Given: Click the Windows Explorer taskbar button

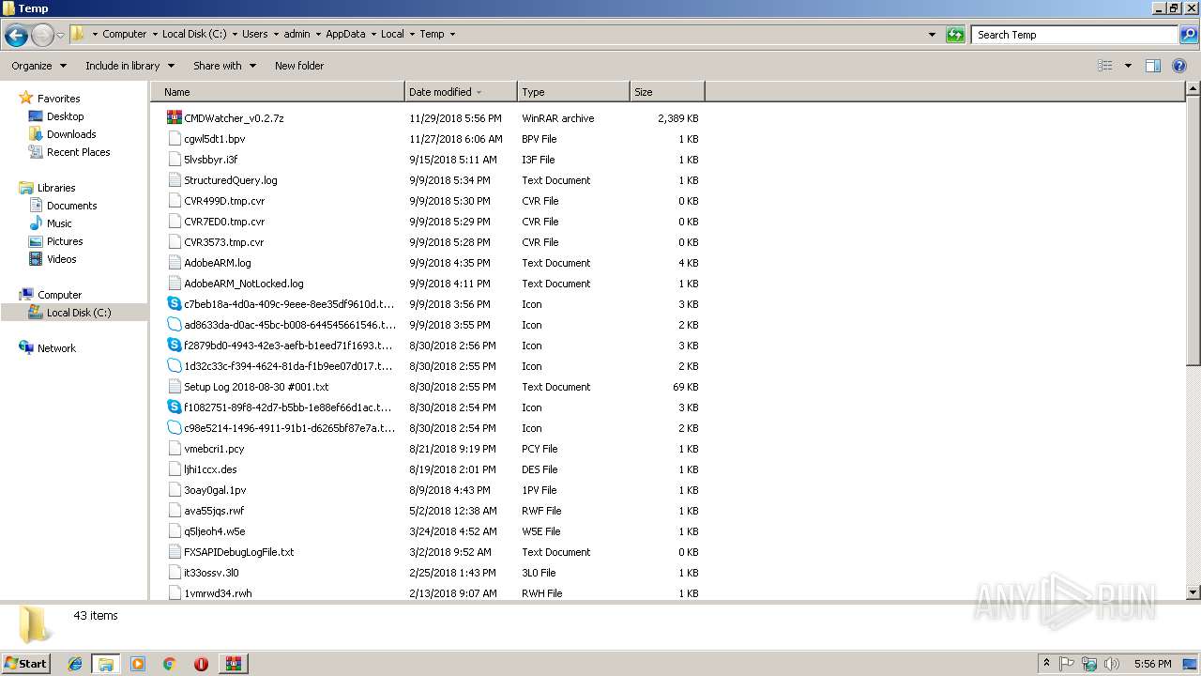Looking at the screenshot, I should point(106,664).
